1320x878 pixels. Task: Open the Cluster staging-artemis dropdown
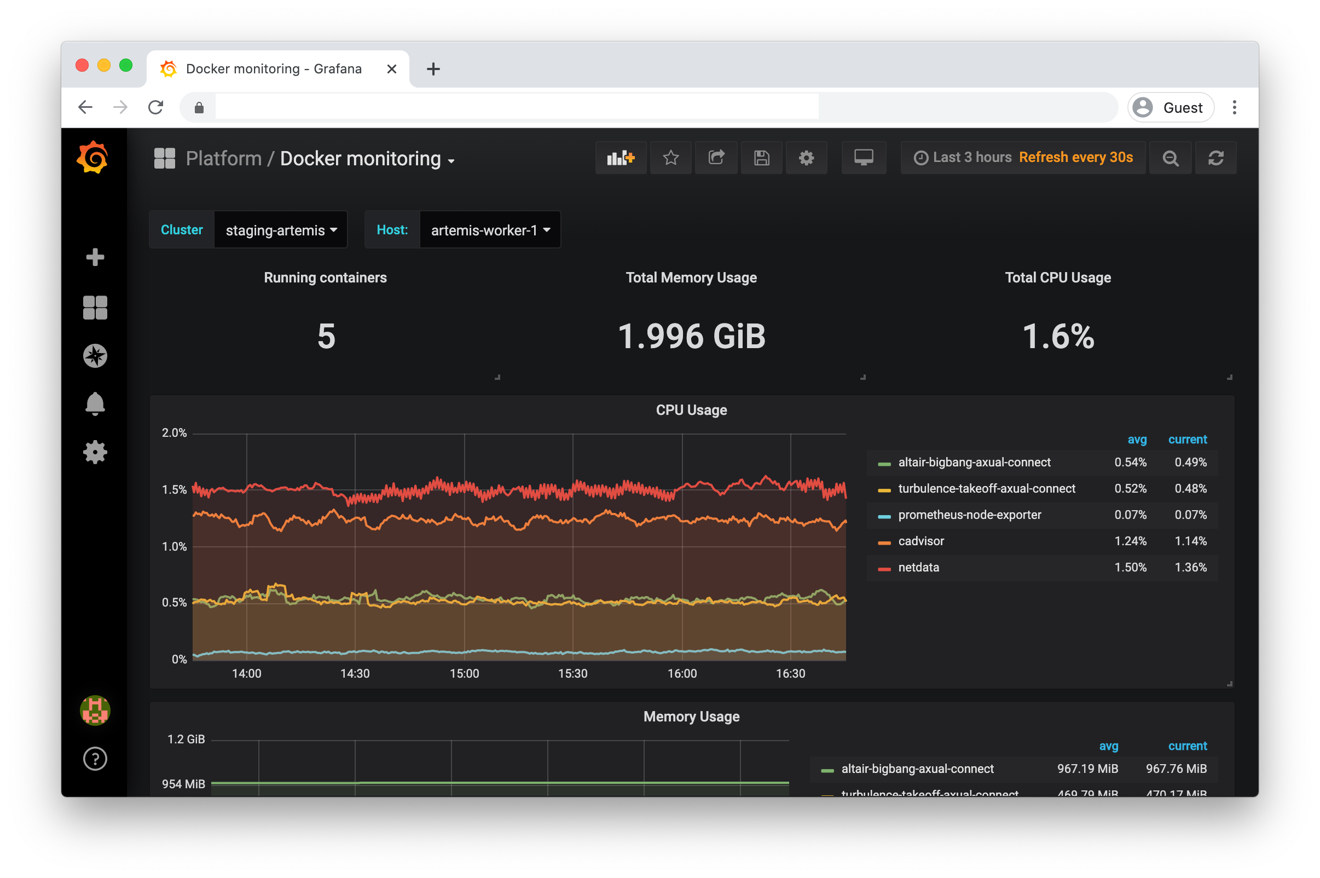click(281, 230)
